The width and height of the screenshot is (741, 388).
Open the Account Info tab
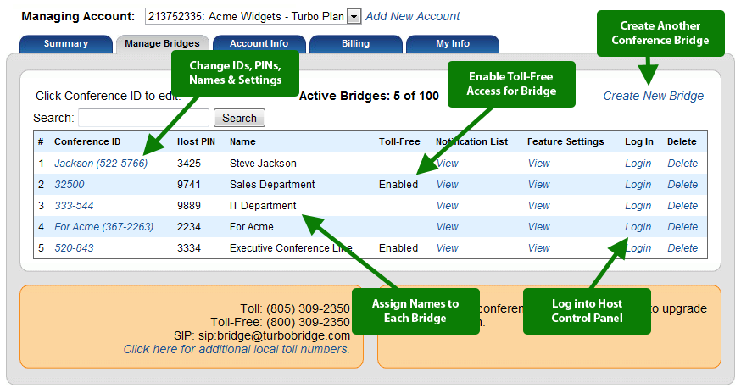coord(259,43)
